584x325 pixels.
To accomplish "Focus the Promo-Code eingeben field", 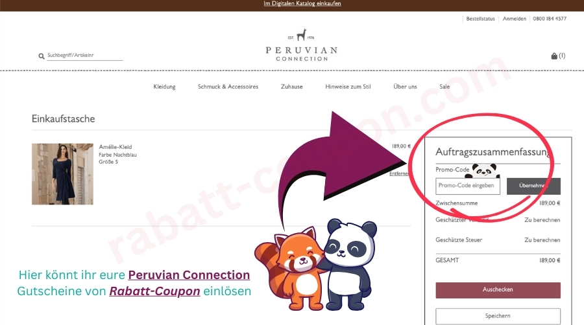I will (468, 186).
